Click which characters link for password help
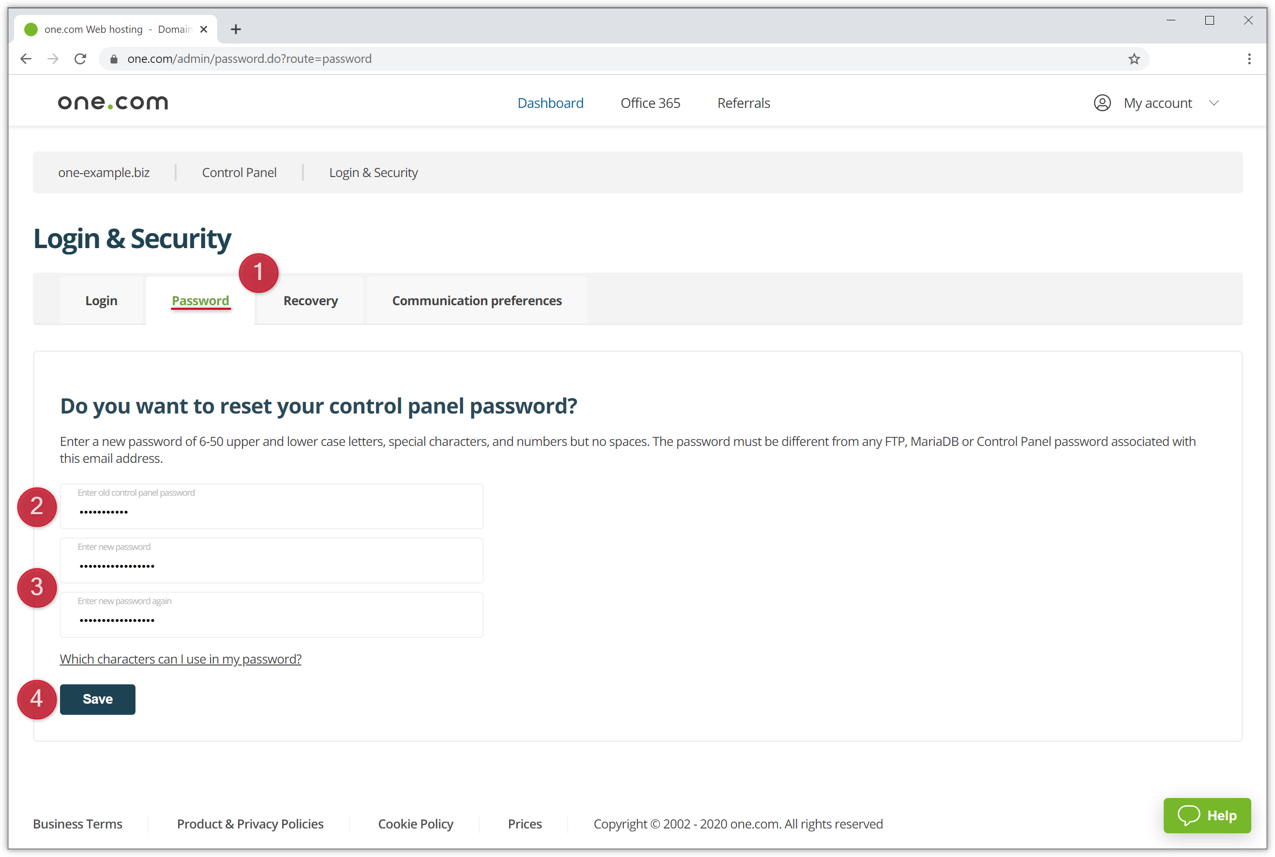1275x857 pixels. 181,658
